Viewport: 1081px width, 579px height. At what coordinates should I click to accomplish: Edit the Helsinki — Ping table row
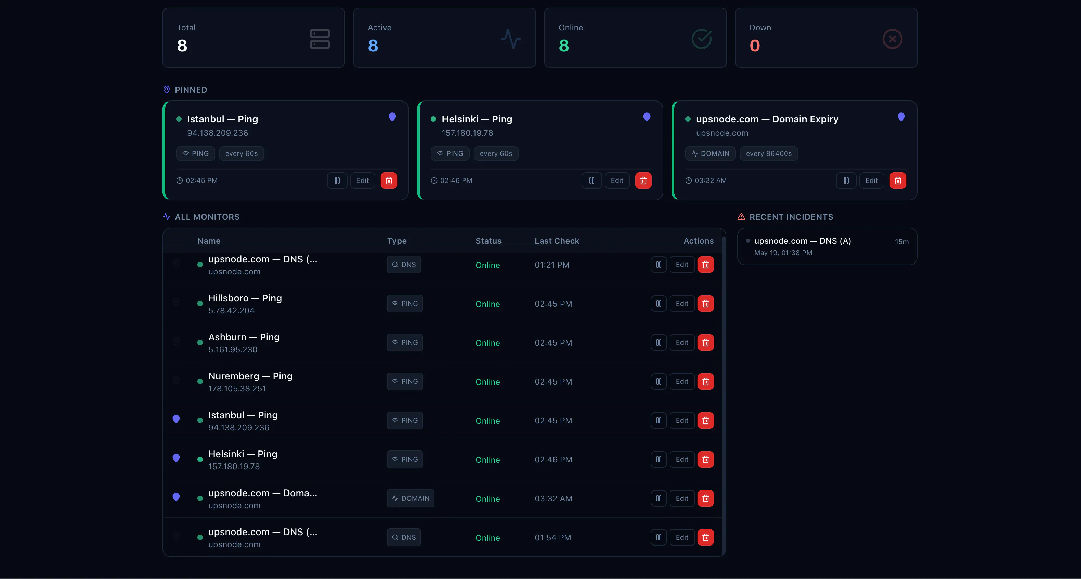click(682, 459)
